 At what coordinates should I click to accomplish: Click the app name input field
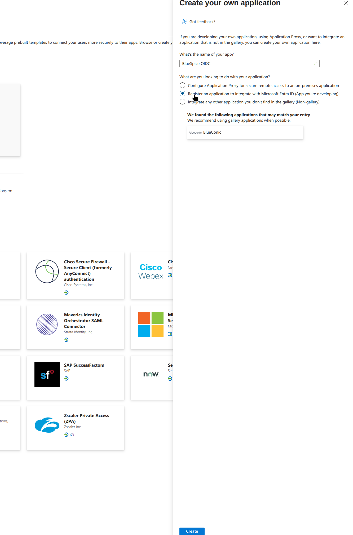click(246, 64)
